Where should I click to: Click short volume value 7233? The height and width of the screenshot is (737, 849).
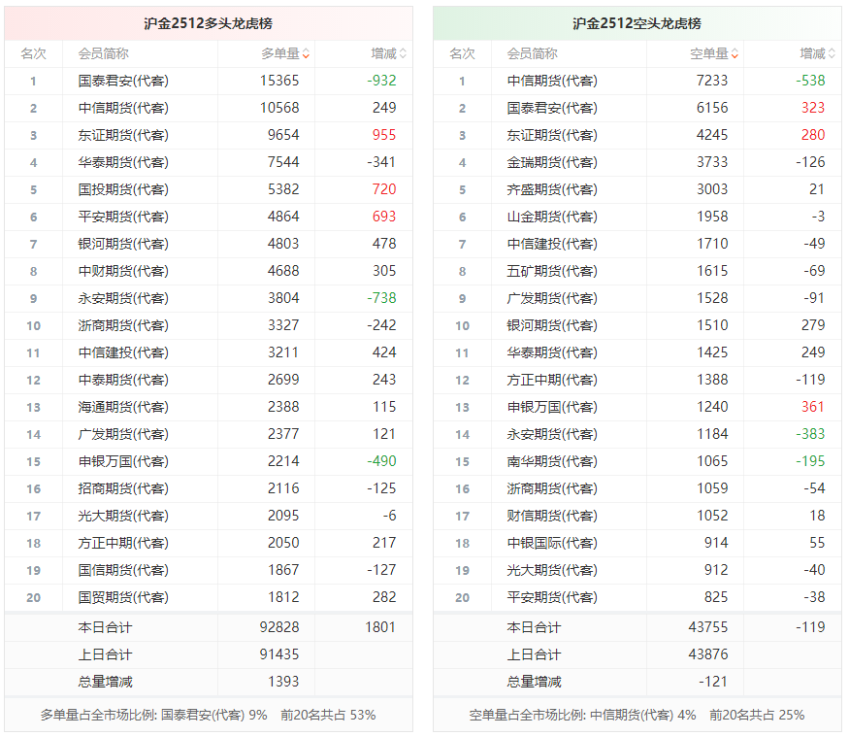click(712, 81)
